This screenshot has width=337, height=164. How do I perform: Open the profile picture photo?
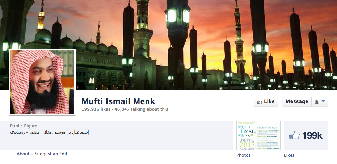click(42, 82)
